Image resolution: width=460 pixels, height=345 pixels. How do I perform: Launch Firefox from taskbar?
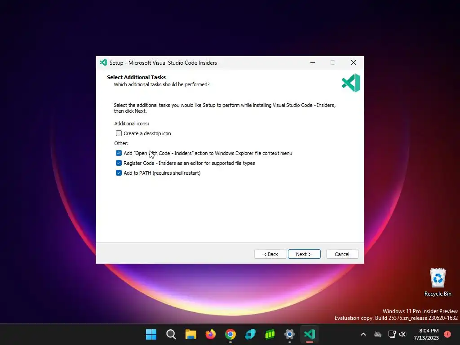(211, 334)
